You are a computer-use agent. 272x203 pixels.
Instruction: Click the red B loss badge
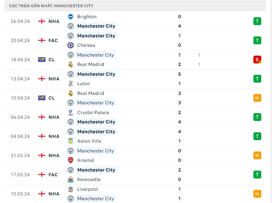click(x=257, y=60)
